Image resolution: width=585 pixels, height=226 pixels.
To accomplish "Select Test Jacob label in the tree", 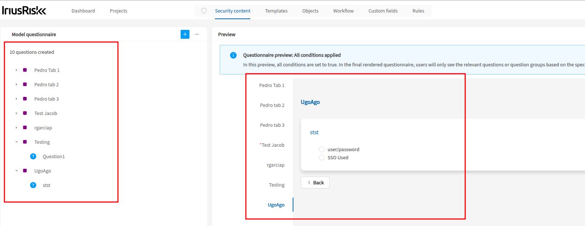I will click(46, 113).
